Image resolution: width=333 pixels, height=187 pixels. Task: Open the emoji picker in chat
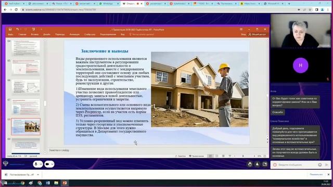[x=320, y=165]
